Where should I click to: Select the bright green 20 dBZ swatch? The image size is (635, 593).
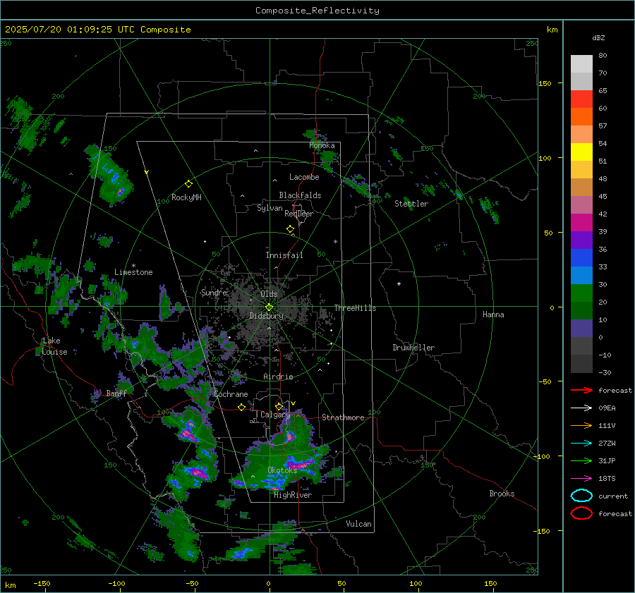(x=581, y=293)
